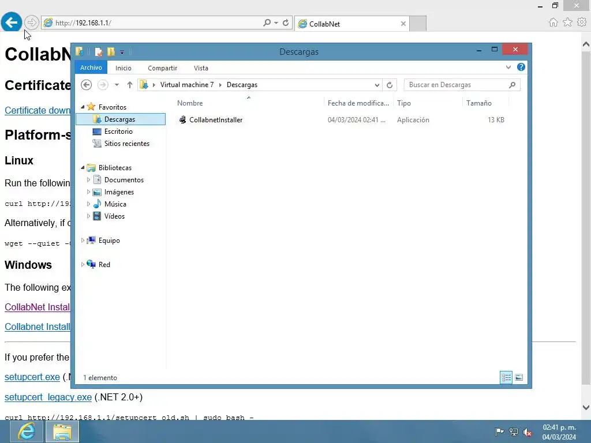591x443 pixels.
Task: Collapse the Bibliotecas tree group
Action: click(83, 168)
